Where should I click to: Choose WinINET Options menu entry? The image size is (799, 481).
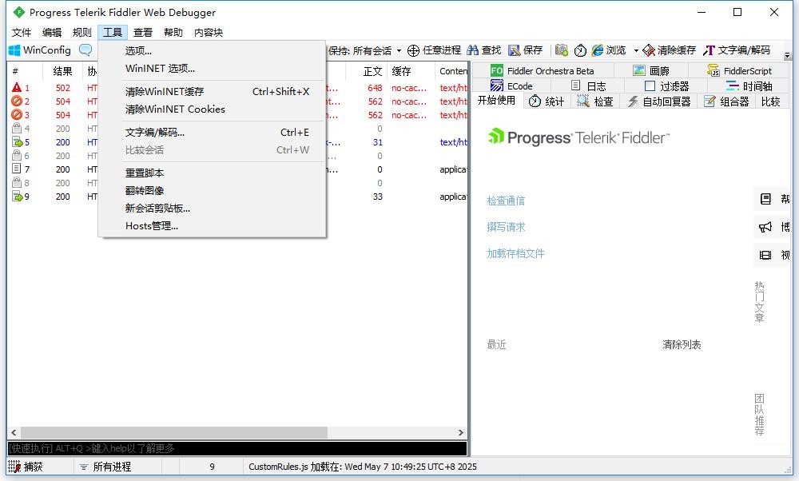[212, 68]
